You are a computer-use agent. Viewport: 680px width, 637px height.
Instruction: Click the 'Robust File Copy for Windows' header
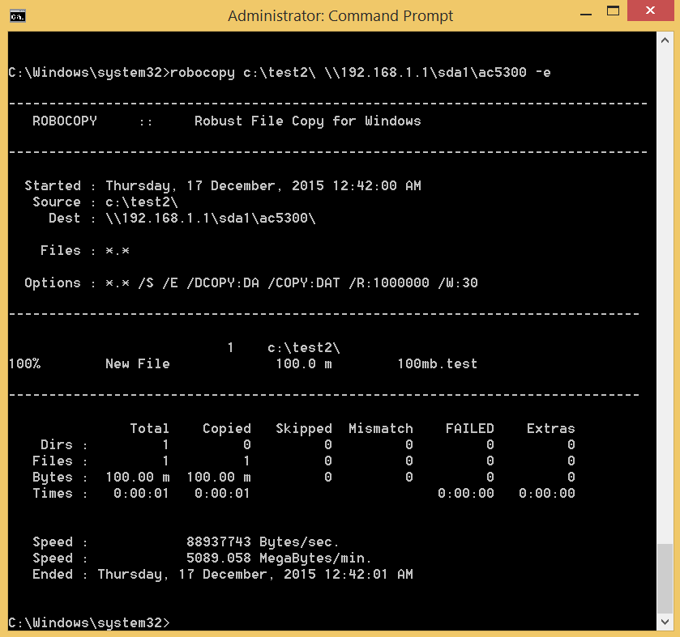pos(307,121)
